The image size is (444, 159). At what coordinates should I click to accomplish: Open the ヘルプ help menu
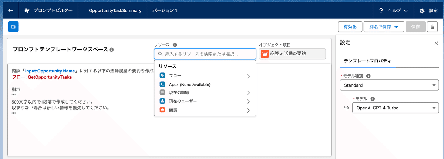[x=393, y=11]
